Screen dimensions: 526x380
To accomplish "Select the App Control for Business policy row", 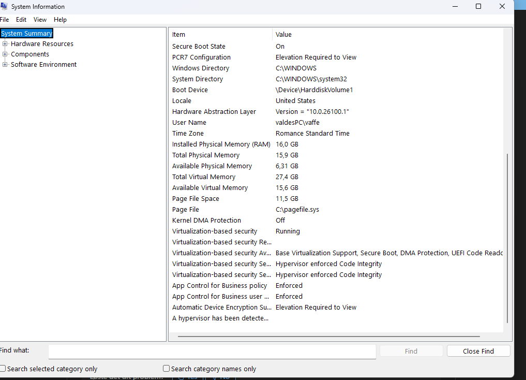I will click(x=337, y=286).
